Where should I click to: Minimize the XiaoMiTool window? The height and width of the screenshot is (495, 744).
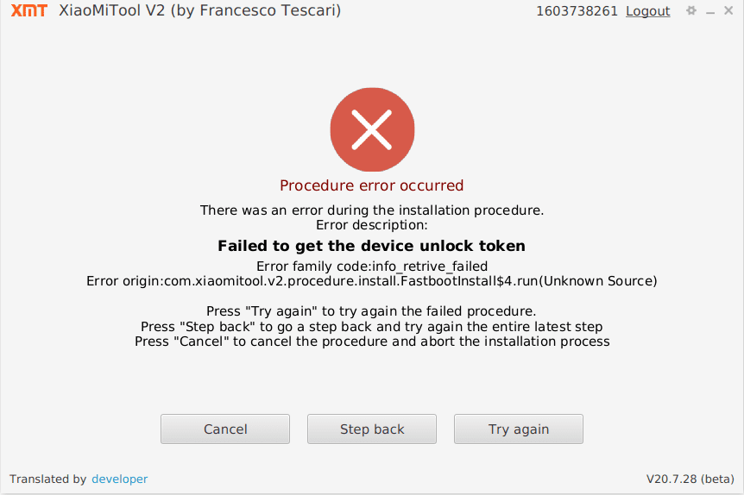tap(710, 11)
